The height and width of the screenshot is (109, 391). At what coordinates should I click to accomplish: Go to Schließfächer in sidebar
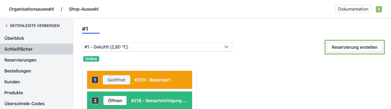tap(19, 49)
